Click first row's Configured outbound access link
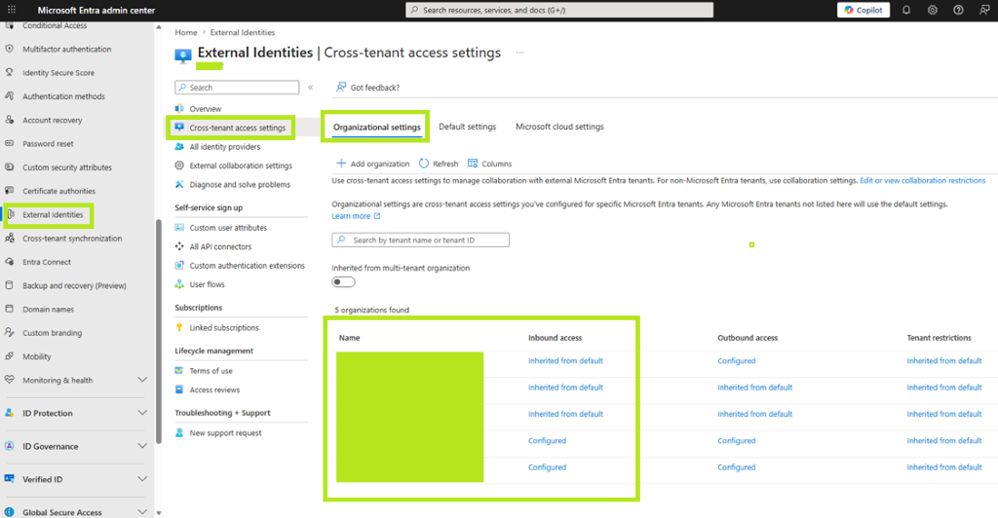998x518 pixels. click(737, 361)
